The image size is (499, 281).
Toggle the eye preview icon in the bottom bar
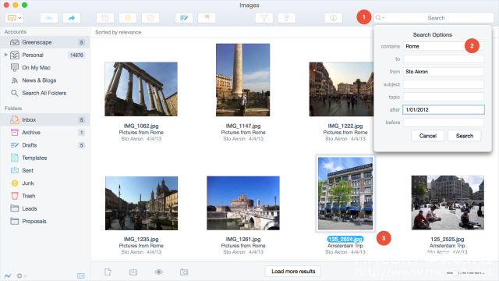coord(158,272)
